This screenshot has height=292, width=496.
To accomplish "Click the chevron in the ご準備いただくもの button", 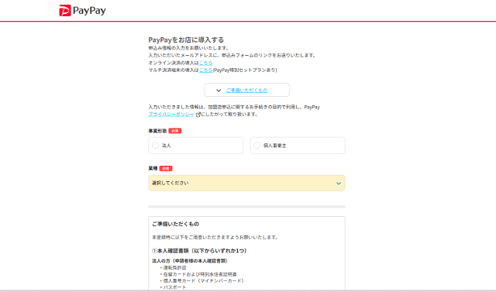I will pos(219,91).
